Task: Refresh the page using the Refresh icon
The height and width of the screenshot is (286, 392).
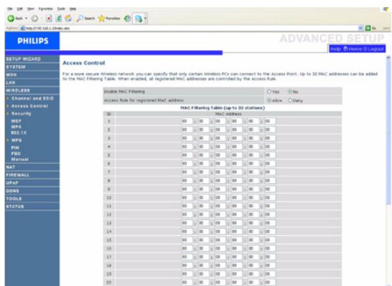Action: pos(59,18)
